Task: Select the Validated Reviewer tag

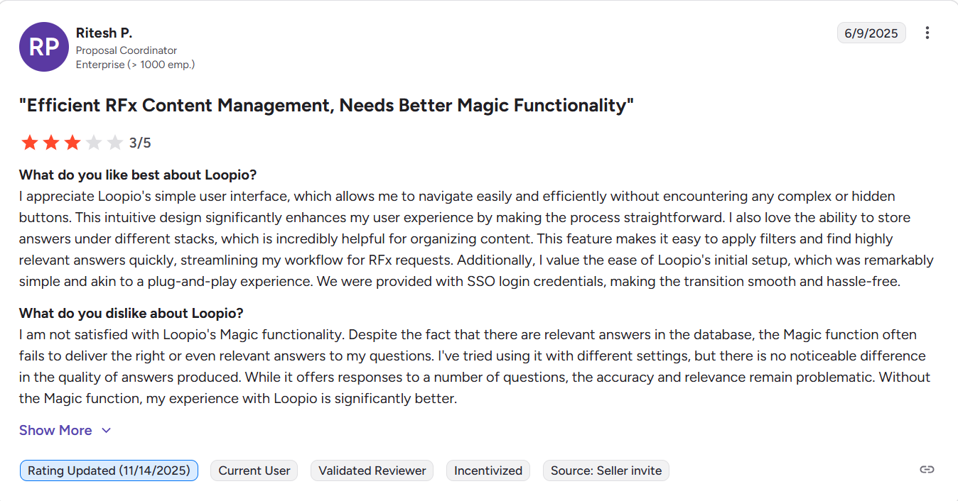Action: [x=372, y=470]
